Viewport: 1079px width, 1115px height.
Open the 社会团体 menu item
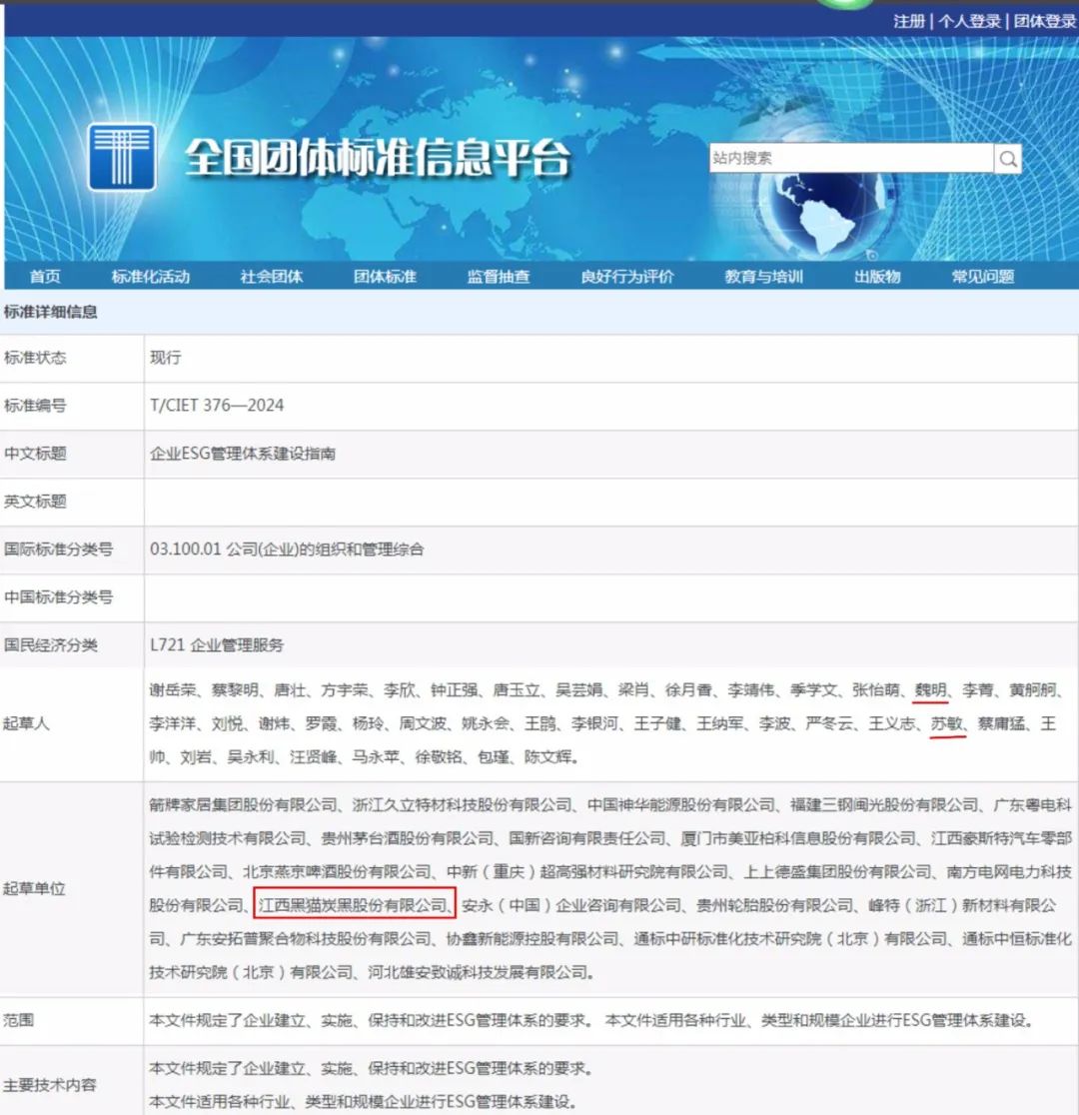(x=271, y=277)
